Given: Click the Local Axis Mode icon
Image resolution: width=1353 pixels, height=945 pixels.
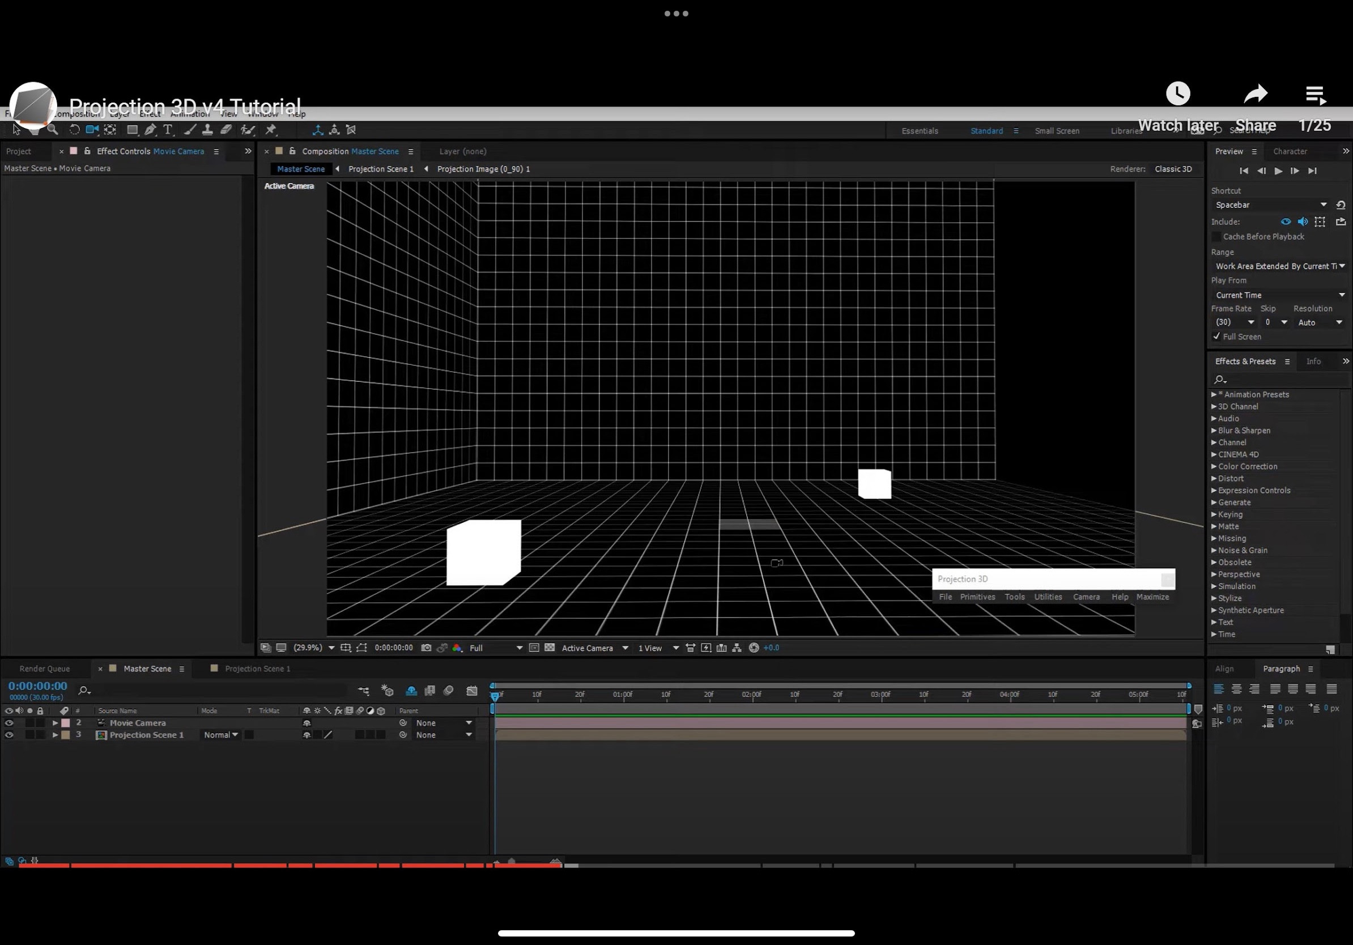Looking at the screenshot, I should click(318, 130).
